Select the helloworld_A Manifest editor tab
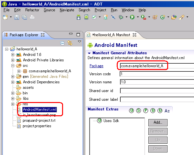Image resolution: width=194 pixels, height=155 pixels. pyautogui.click(x=111, y=35)
